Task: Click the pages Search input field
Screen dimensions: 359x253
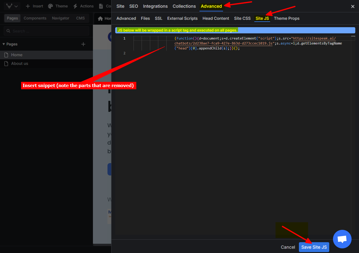Action: [x=46, y=31]
